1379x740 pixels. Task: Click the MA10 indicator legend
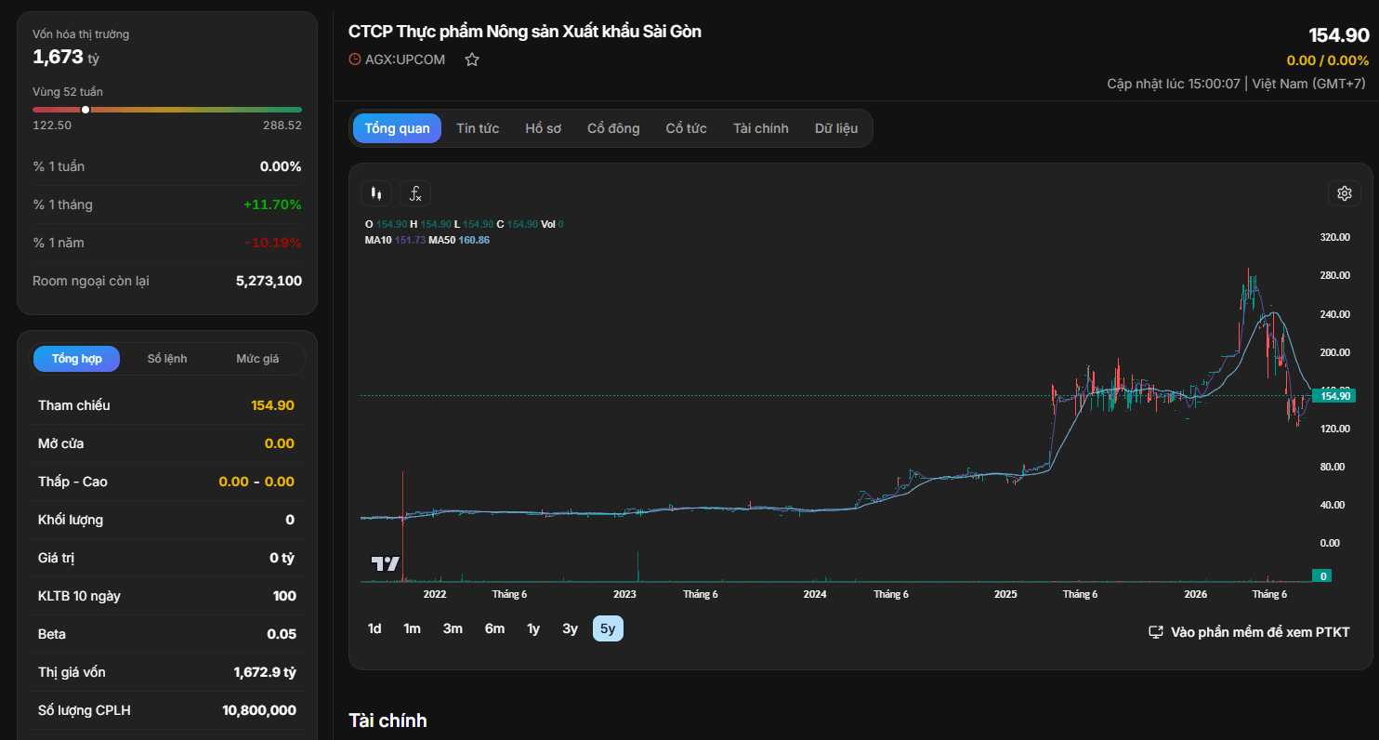click(395, 240)
